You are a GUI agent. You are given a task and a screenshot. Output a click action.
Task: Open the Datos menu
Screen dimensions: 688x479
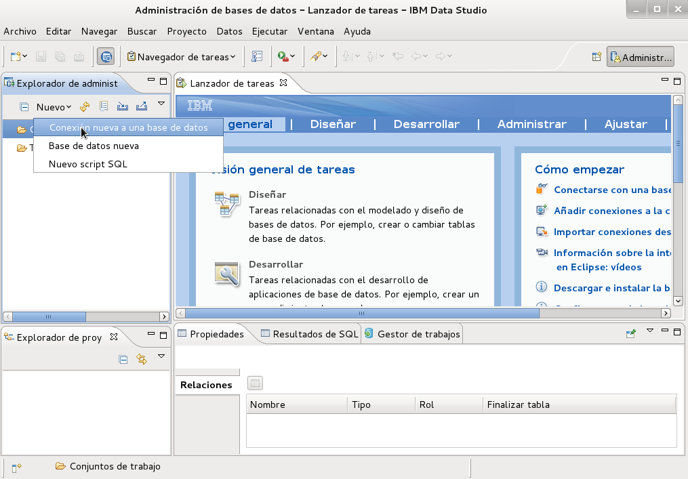[230, 31]
